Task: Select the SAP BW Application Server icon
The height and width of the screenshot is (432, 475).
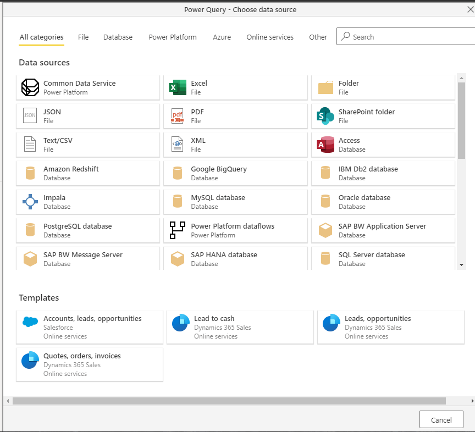Action: tap(325, 230)
